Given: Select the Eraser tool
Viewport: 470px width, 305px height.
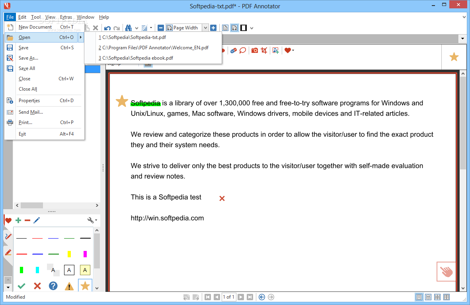Looking at the screenshot, I should (x=234, y=51).
